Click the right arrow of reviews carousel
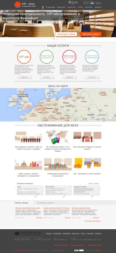Image resolution: width=116 pixels, height=253 pixels. (101, 188)
